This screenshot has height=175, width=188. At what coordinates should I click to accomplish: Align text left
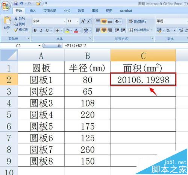click(98, 30)
